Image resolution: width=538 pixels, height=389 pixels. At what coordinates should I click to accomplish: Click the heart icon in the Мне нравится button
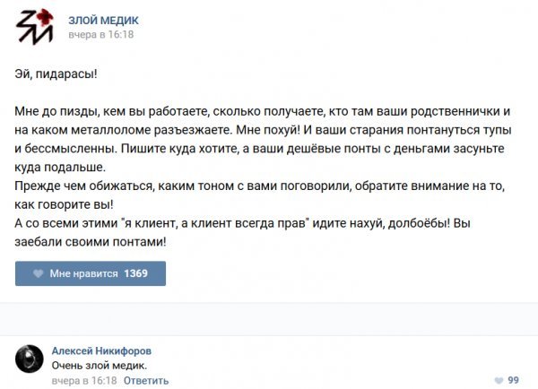(x=39, y=273)
